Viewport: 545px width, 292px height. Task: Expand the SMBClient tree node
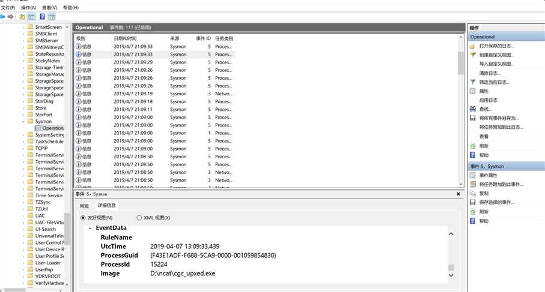pos(23,34)
